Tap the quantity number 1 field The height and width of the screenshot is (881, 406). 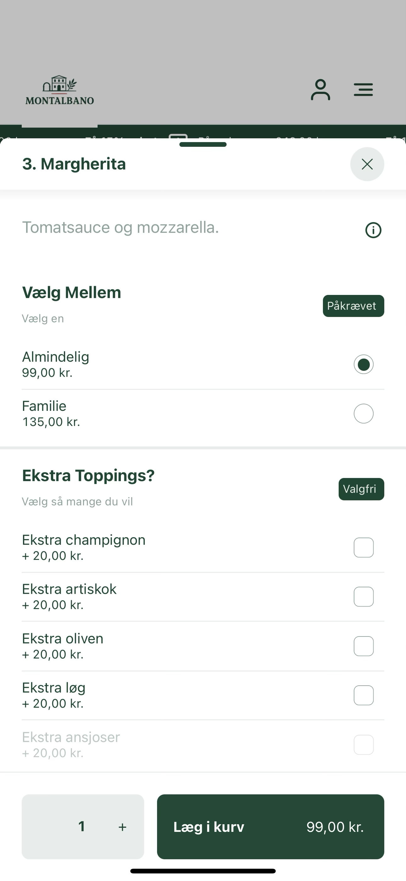click(x=82, y=826)
